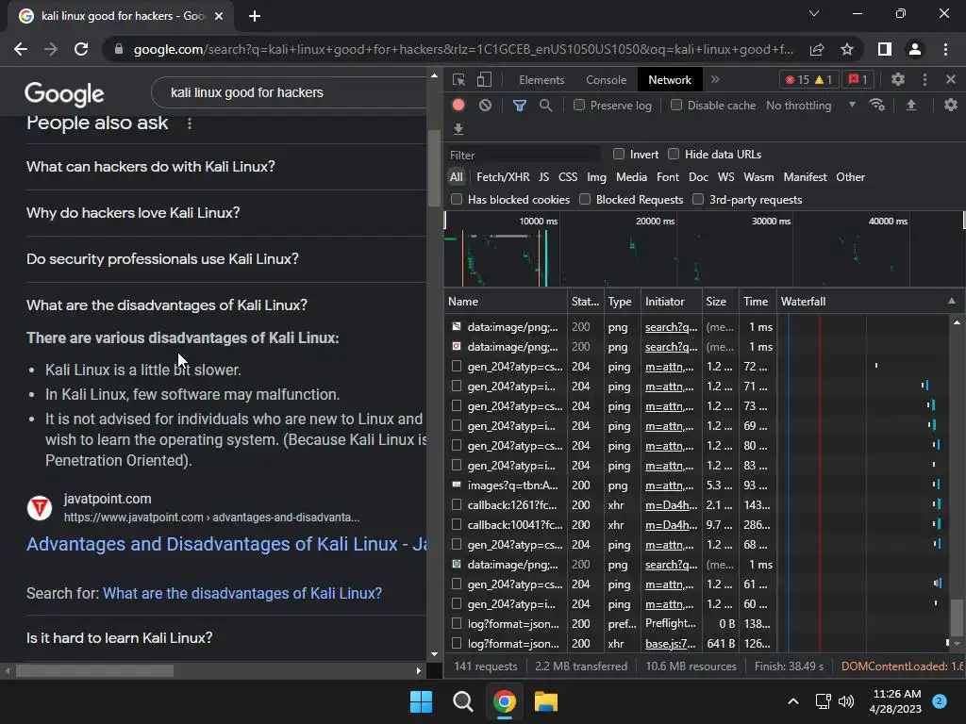966x724 pixels.
Task: Click the 15 errors and 1 warning counter
Action: point(808,79)
